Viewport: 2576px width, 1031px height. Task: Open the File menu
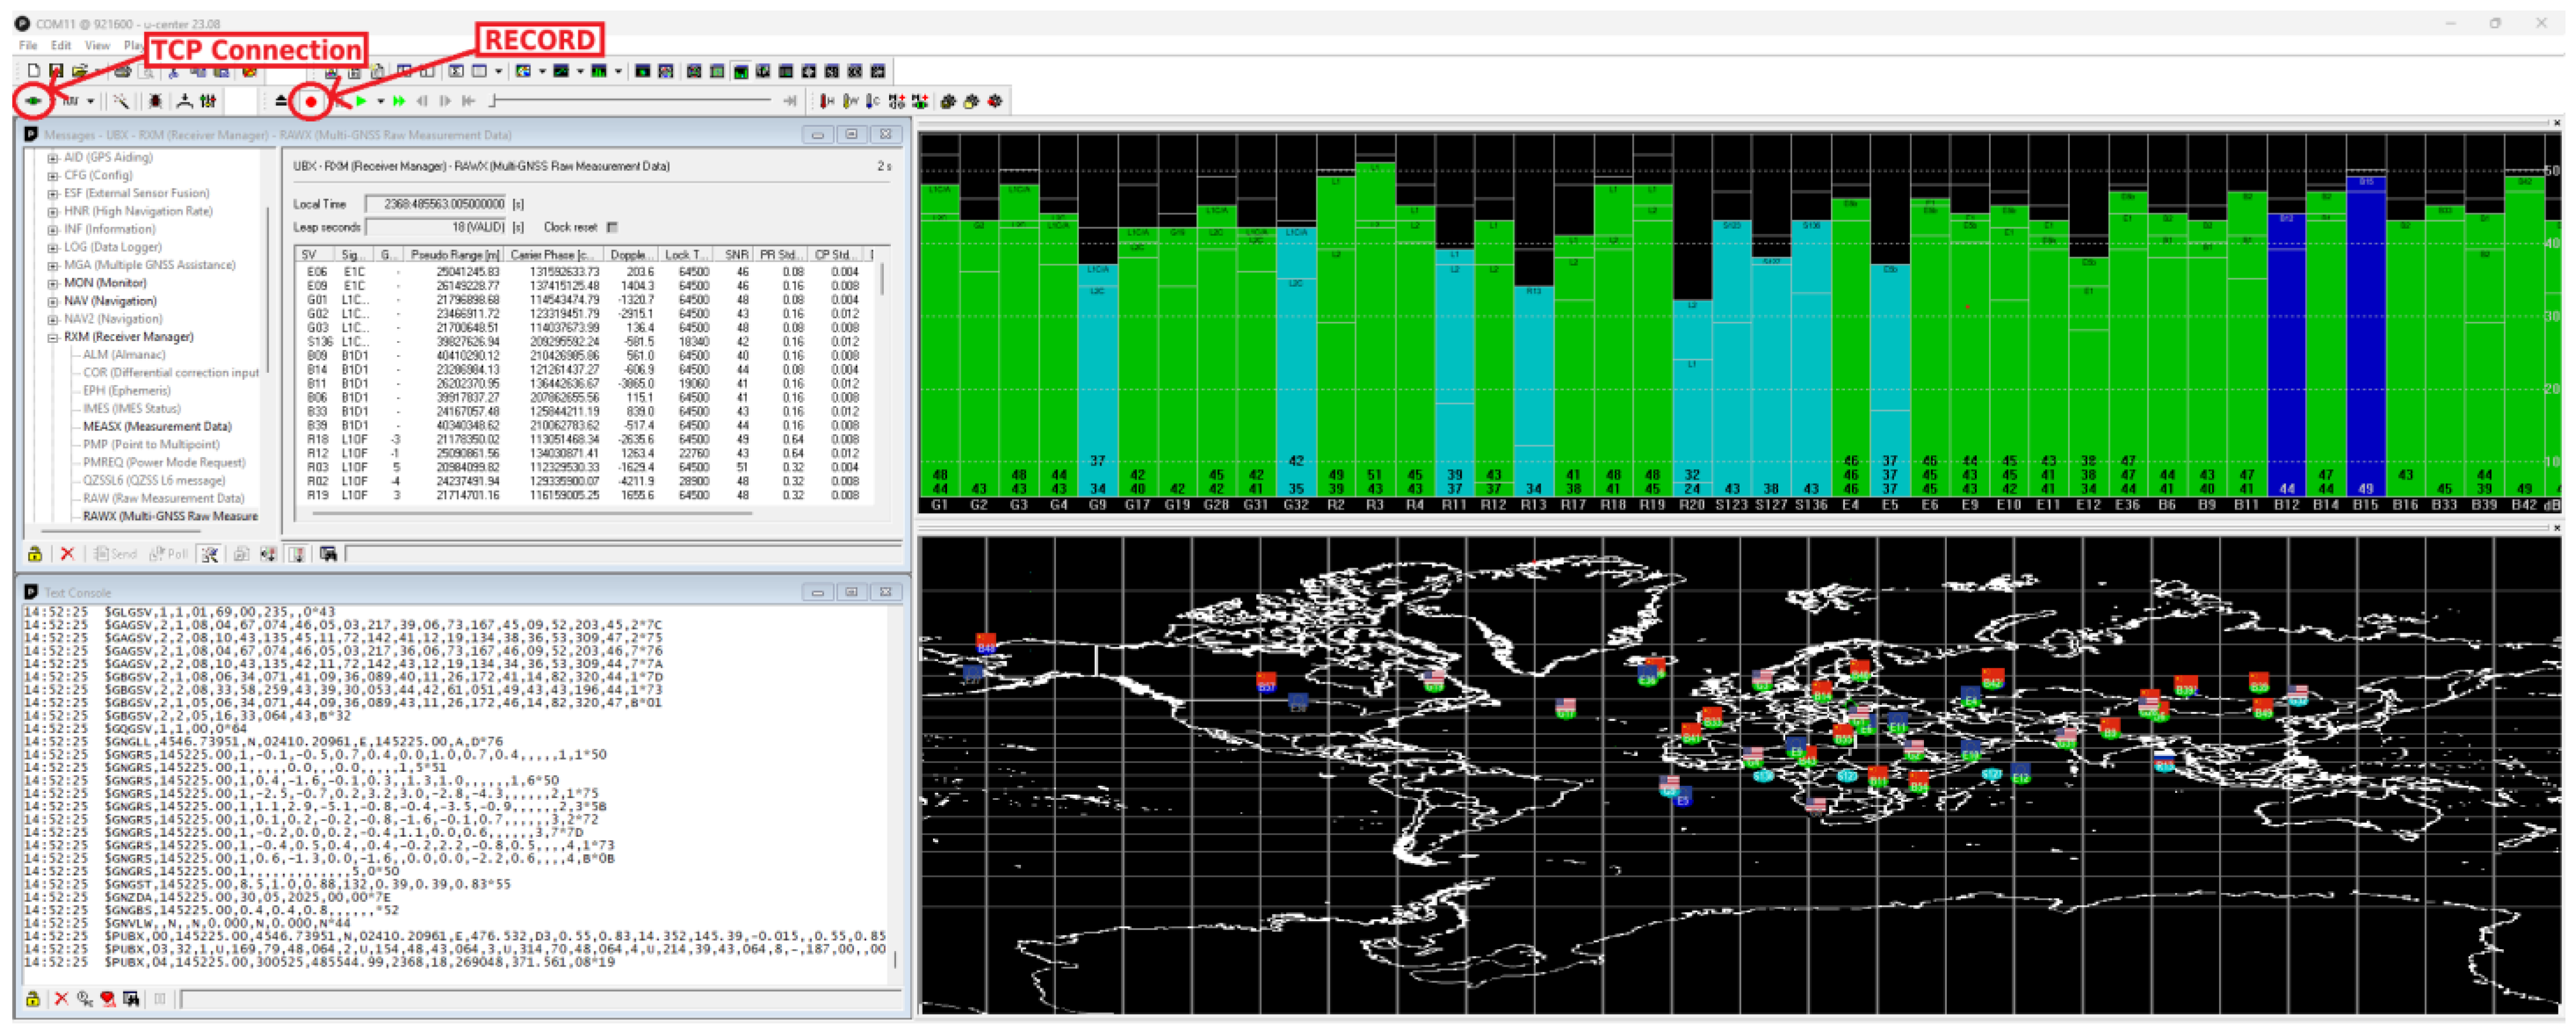(x=28, y=45)
